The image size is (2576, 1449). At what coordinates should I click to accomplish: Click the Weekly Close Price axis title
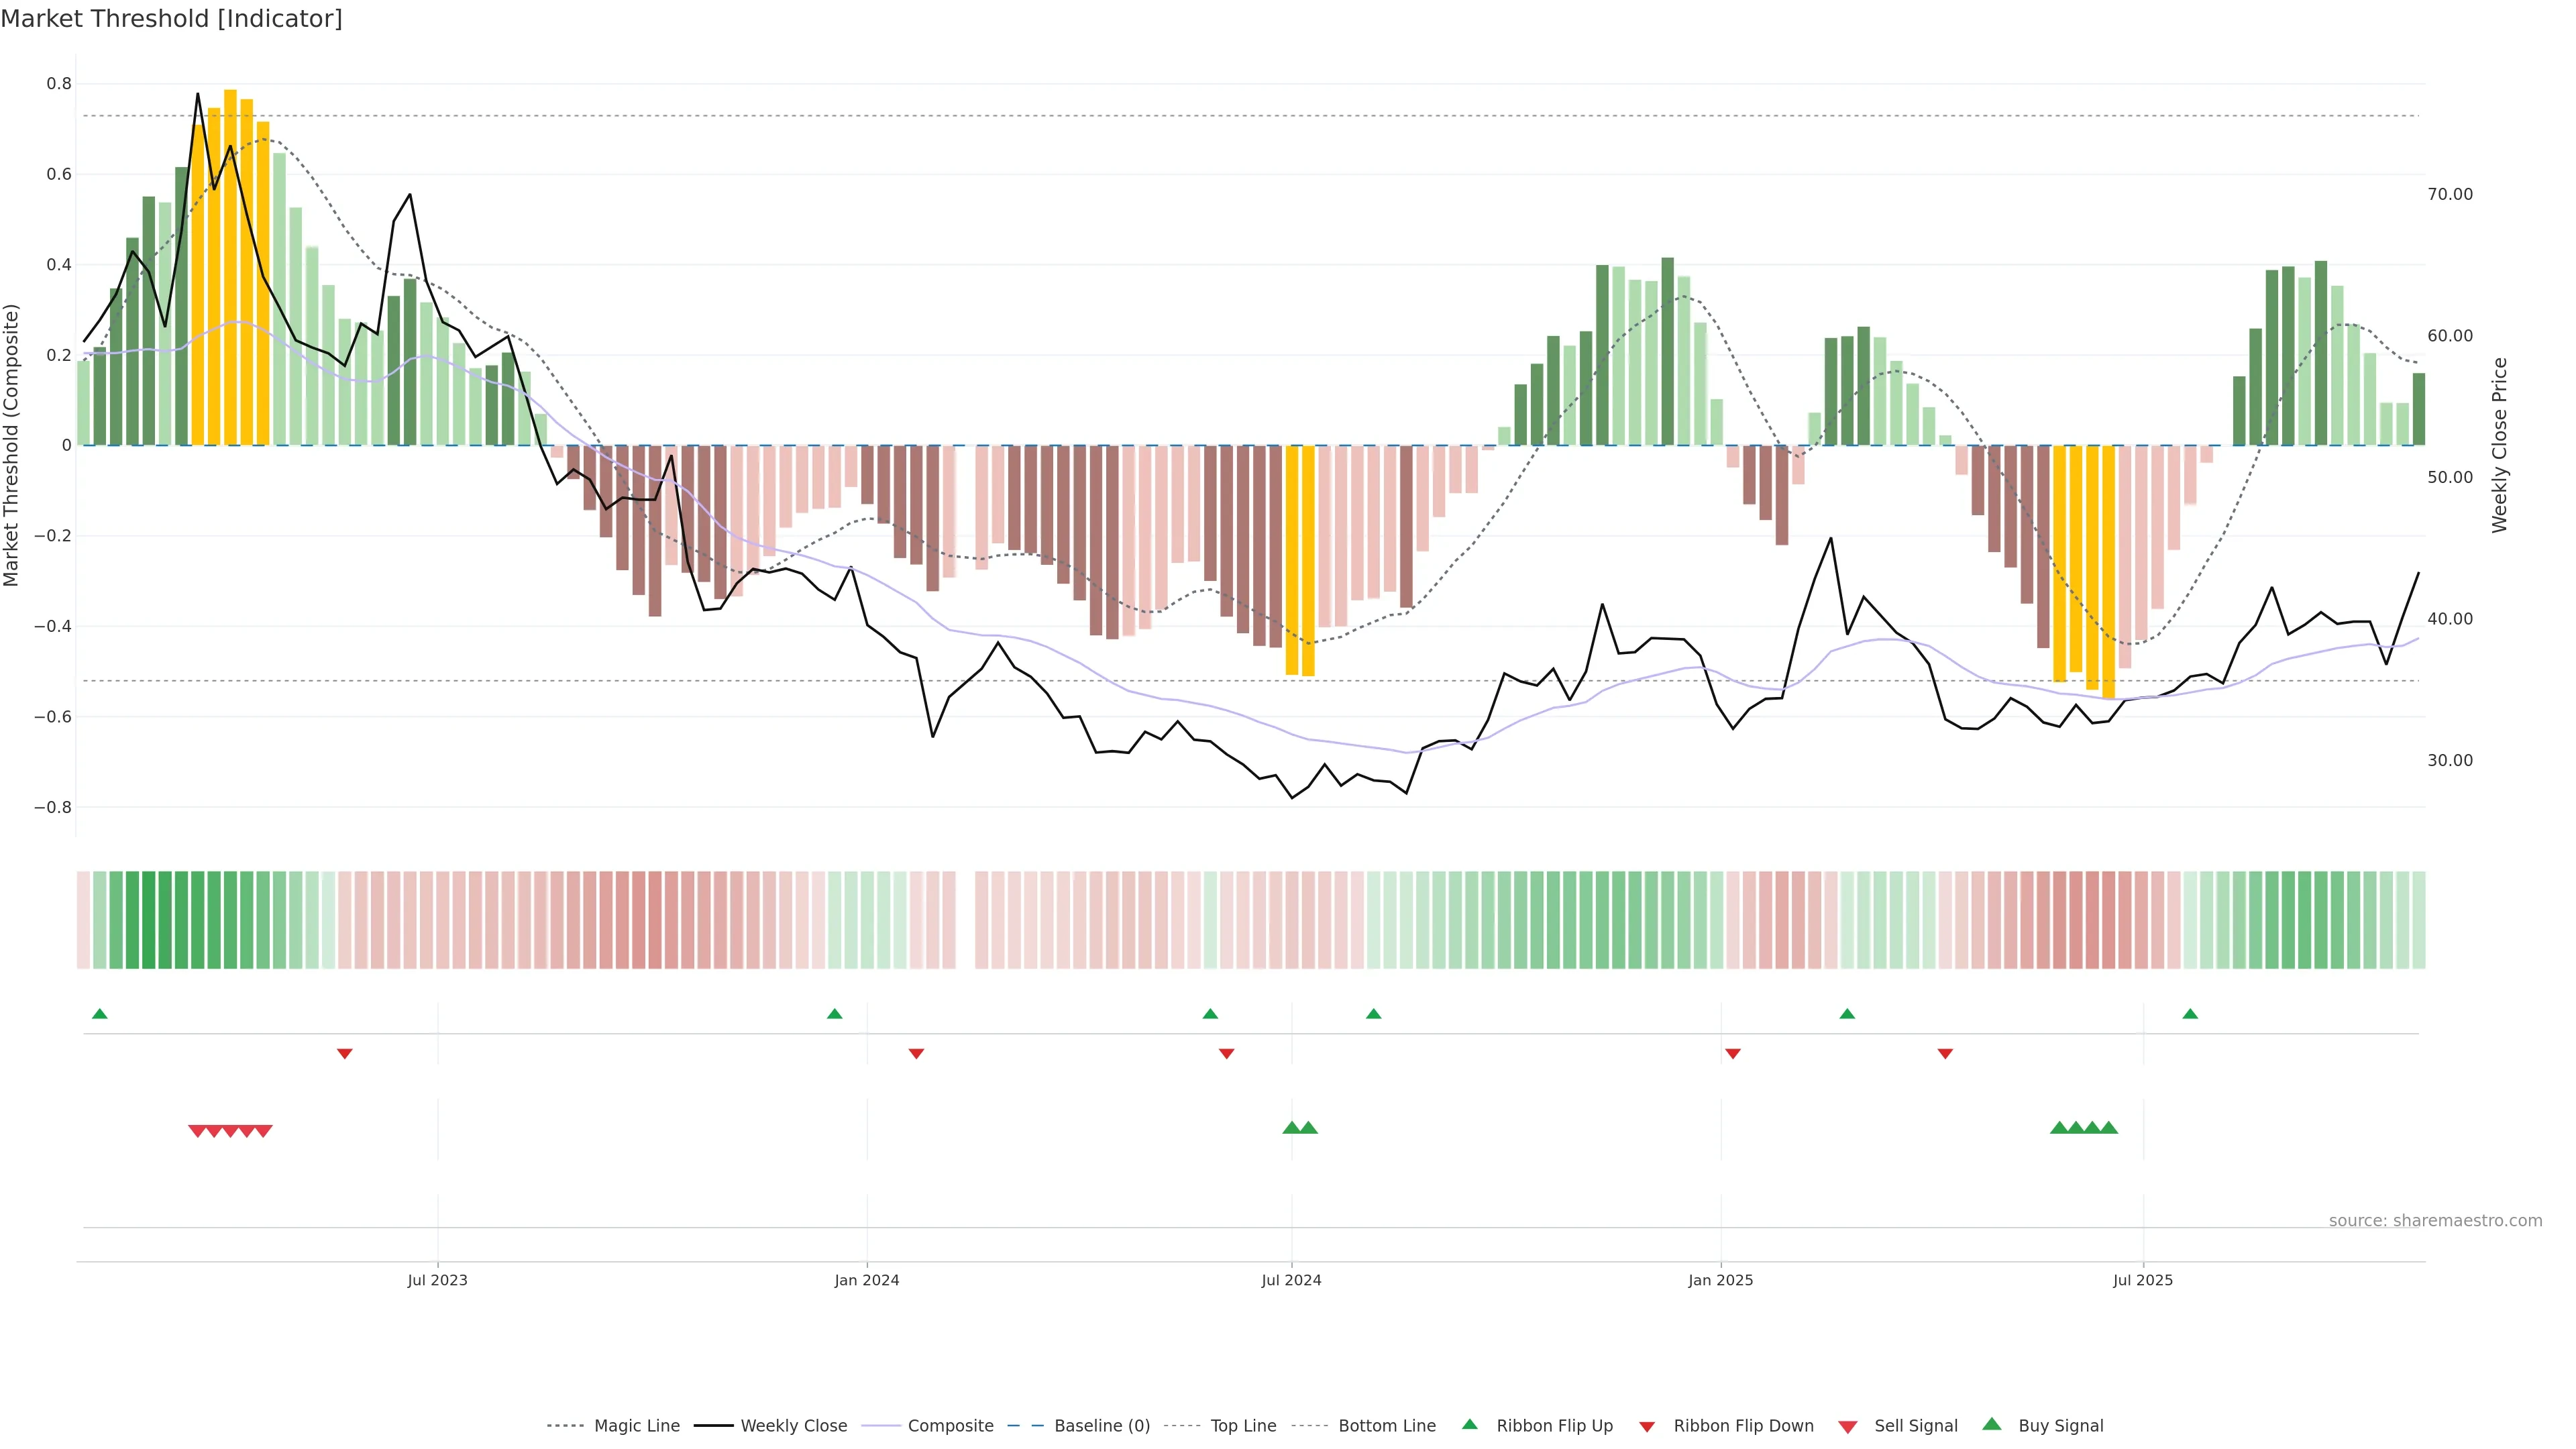2499,445
